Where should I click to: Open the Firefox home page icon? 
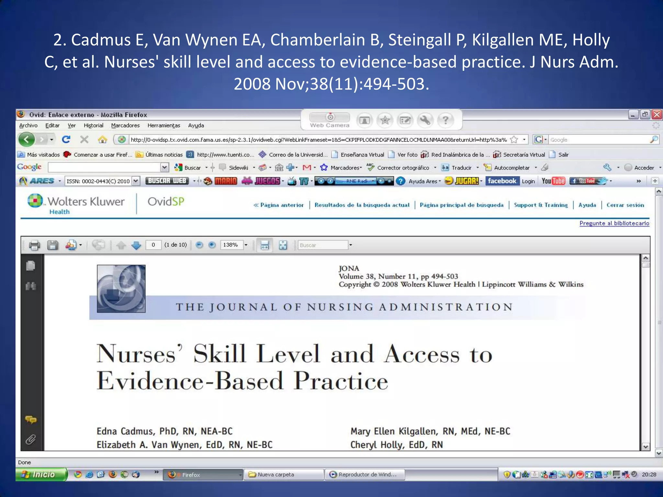[102, 139]
